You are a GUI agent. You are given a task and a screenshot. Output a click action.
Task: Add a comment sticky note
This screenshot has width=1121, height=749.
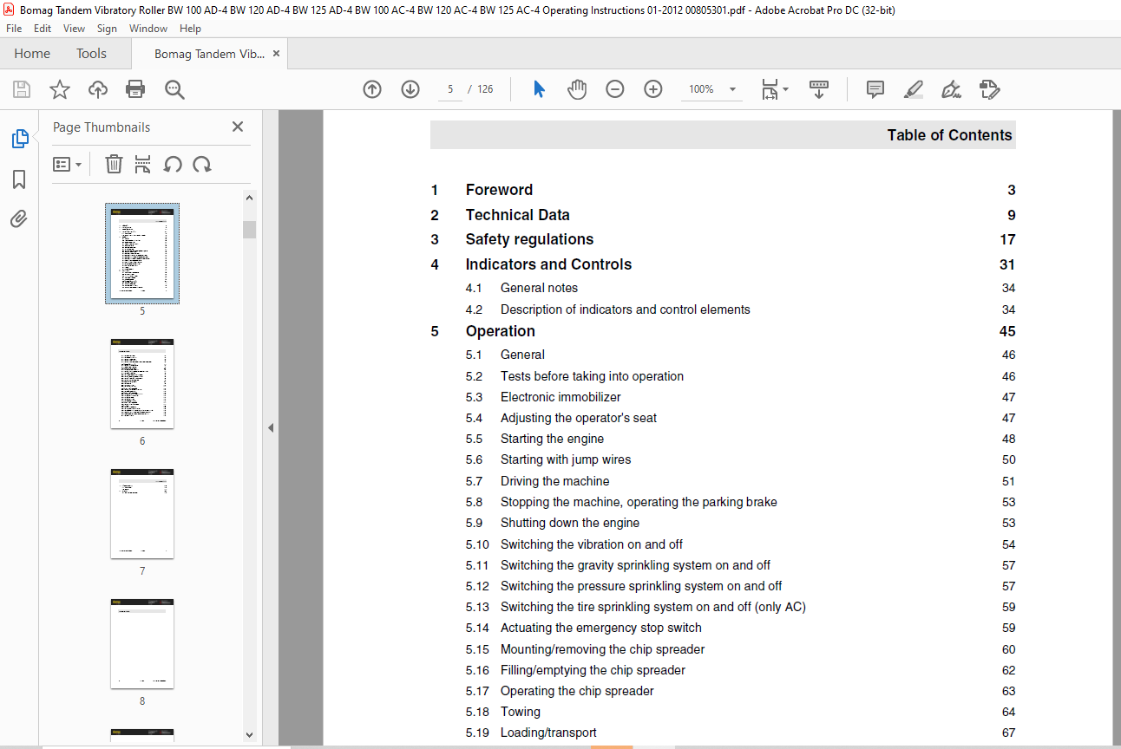click(x=875, y=89)
